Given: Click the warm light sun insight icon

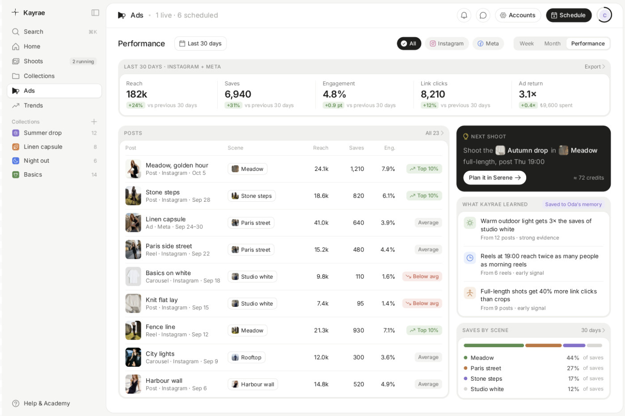Looking at the screenshot, I should point(470,223).
